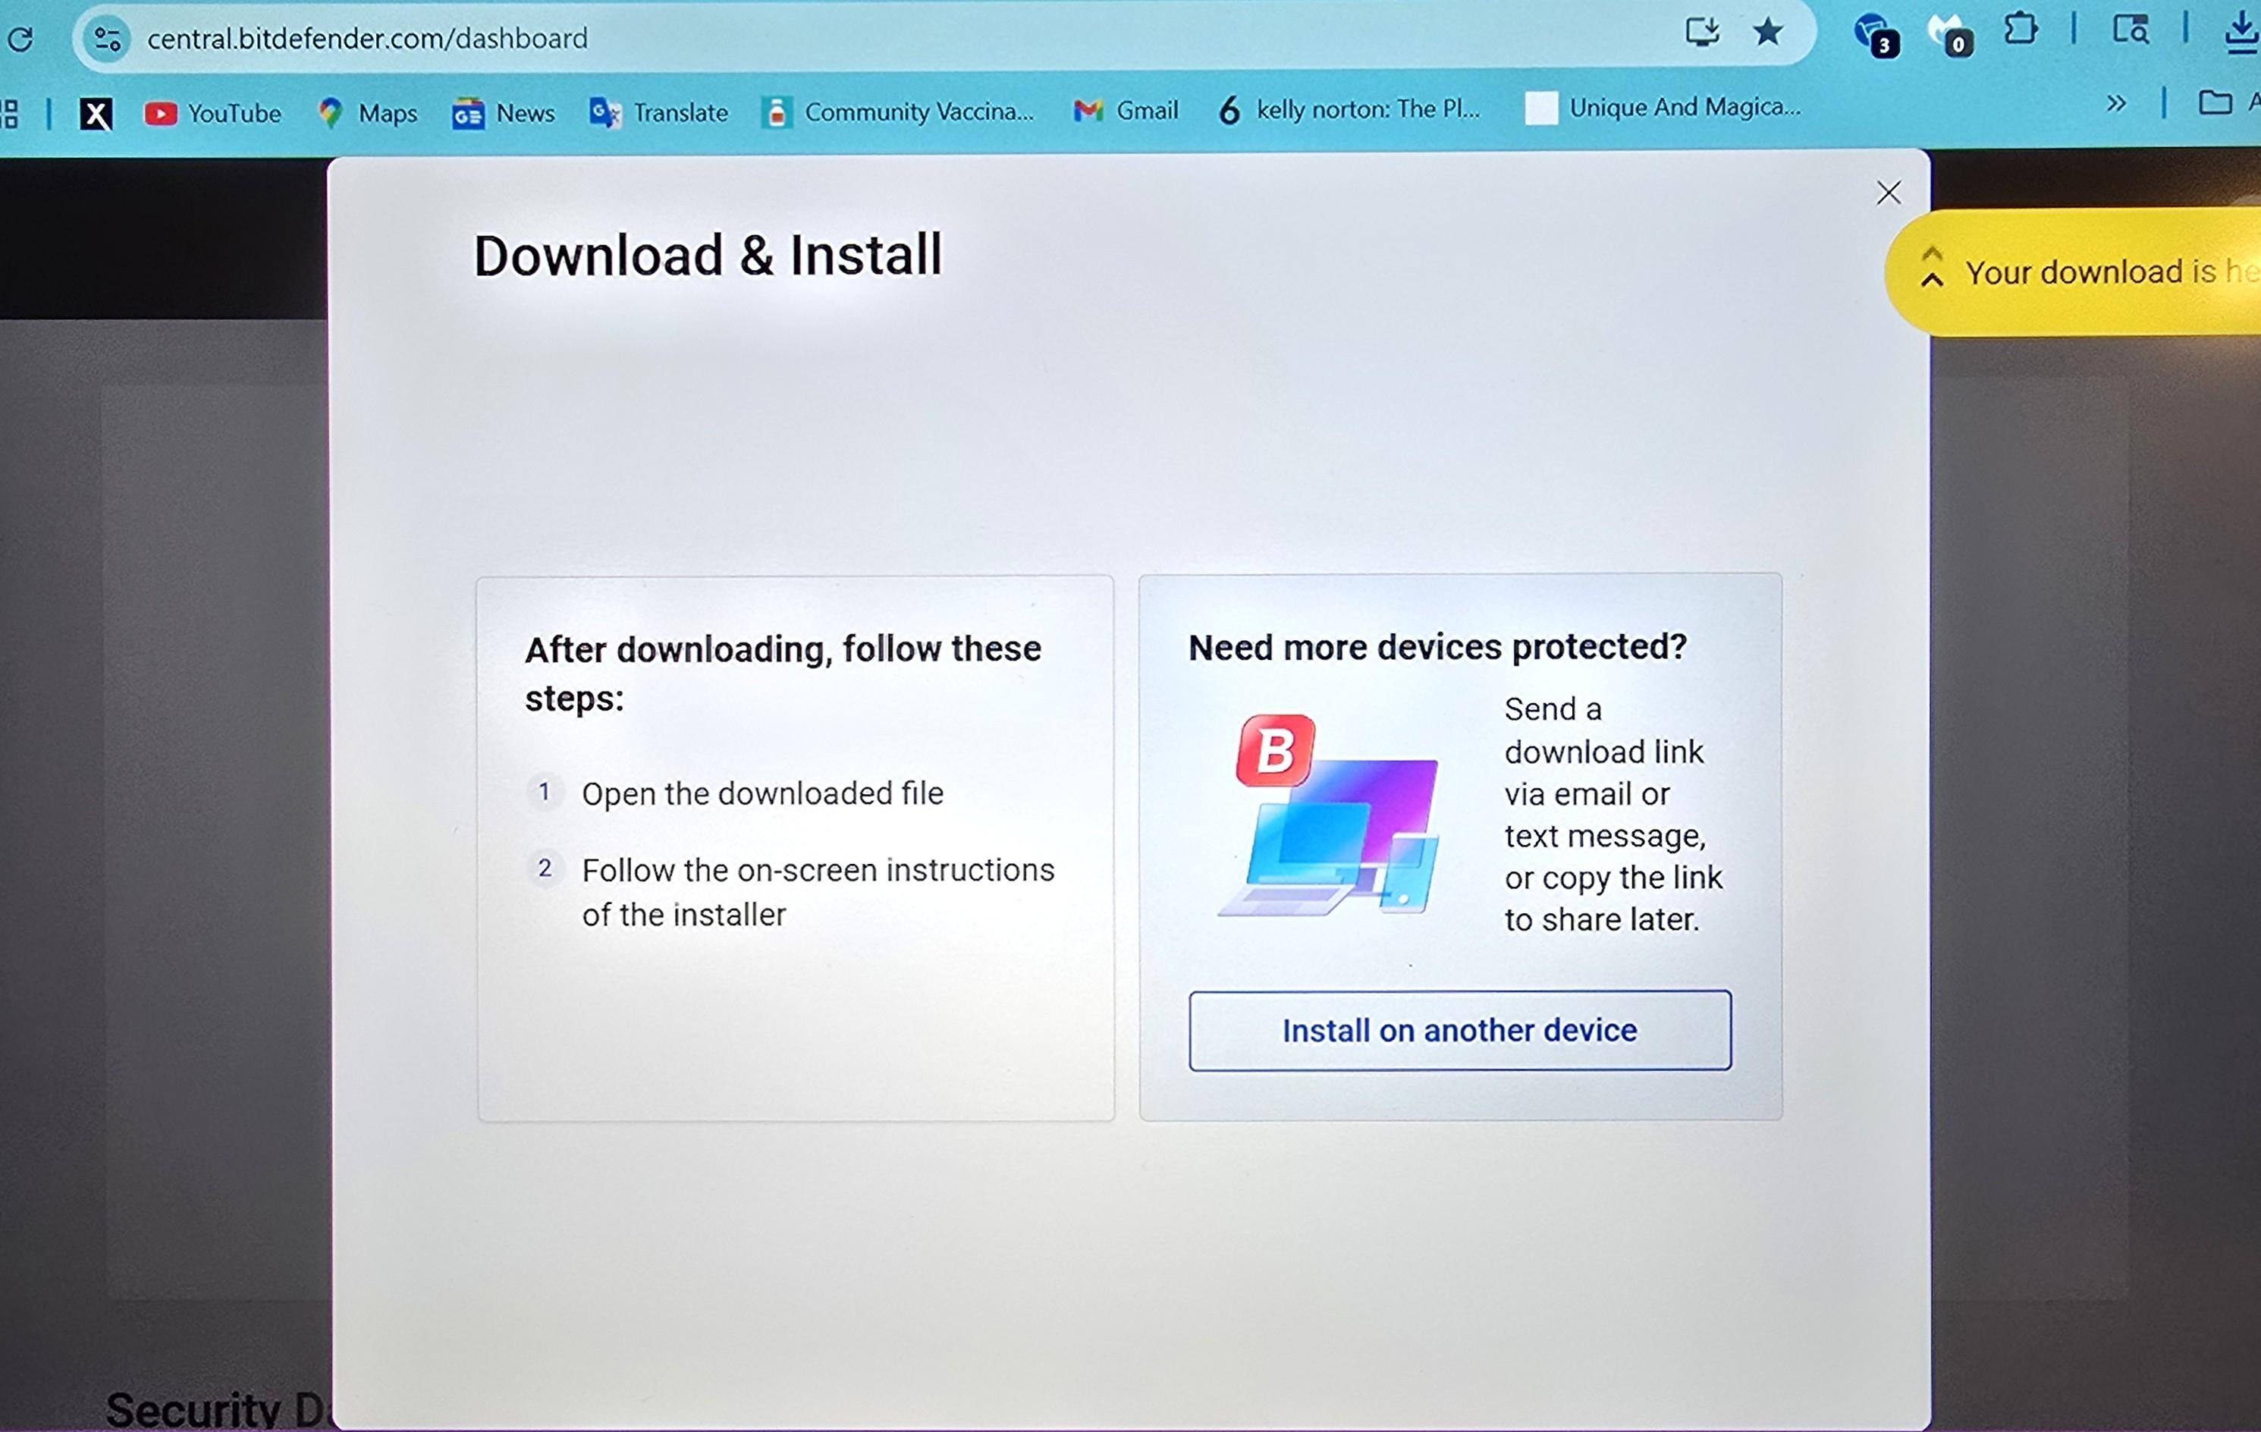Bookmark this page with the star icon
The height and width of the screenshot is (1432, 2261).
point(1768,32)
